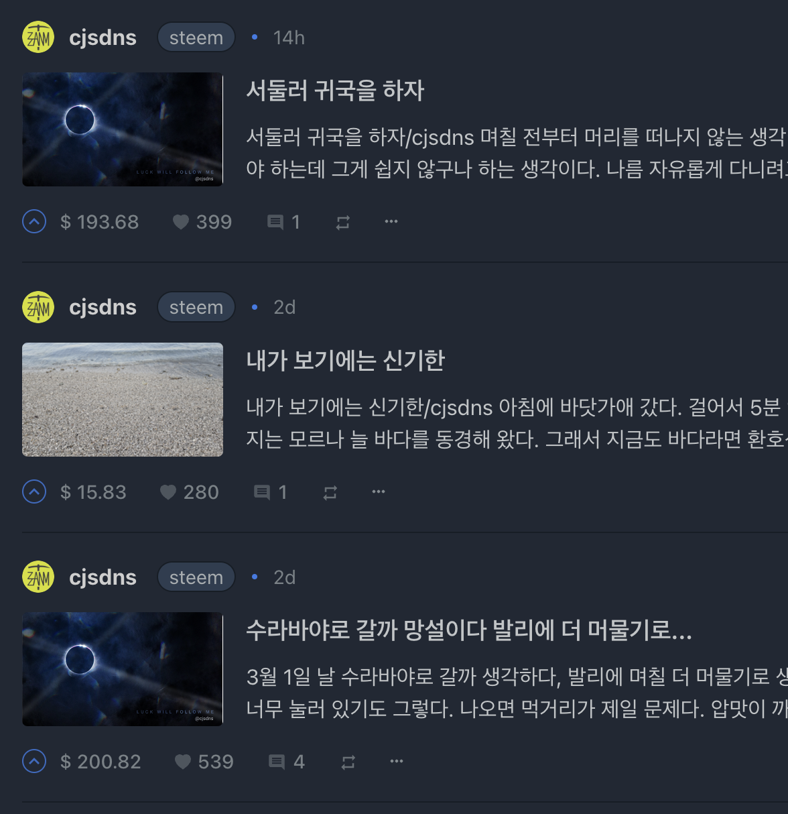Click heart icon showing 399 likes
Image resolution: width=788 pixels, height=814 pixels.
(x=181, y=222)
